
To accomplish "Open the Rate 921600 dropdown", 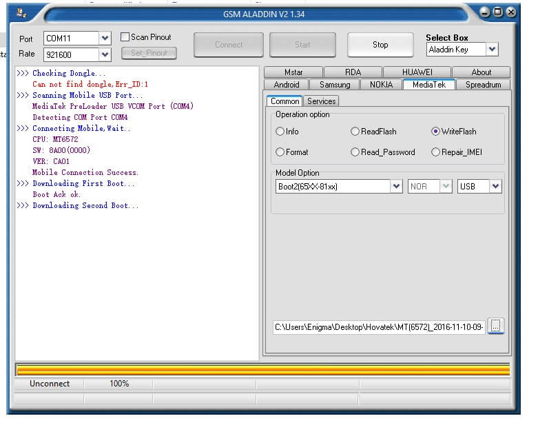I will coord(105,54).
